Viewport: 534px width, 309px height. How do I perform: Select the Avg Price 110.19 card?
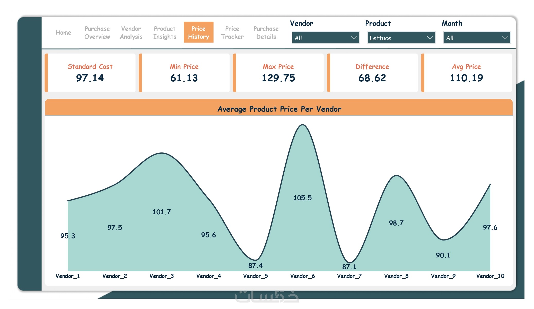click(466, 73)
